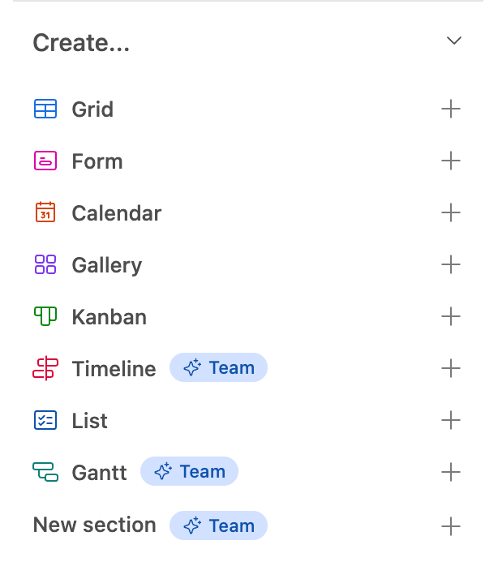Add a new section using plus
Screen dimensions: 498x579
pyautogui.click(x=451, y=526)
